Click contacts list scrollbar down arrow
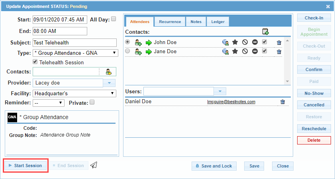 (287, 81)
